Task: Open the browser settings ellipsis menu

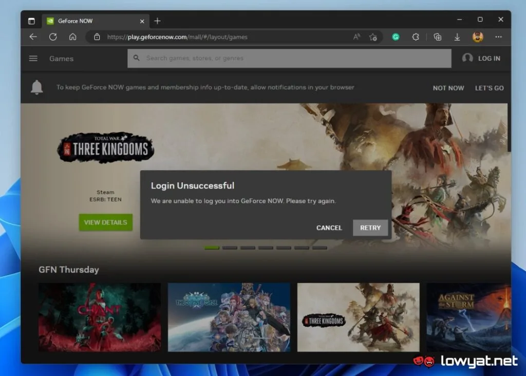Action: coord(498,37)
